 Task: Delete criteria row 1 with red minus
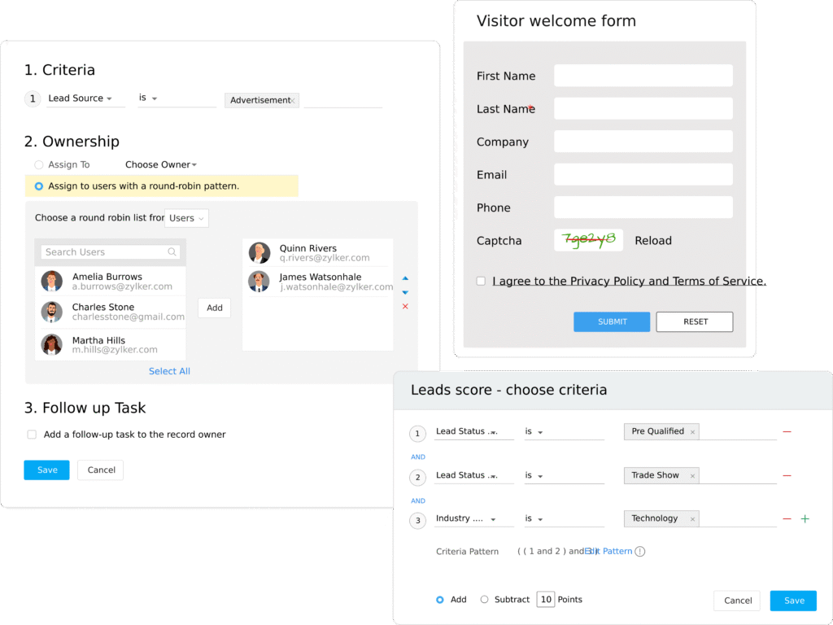787,431
